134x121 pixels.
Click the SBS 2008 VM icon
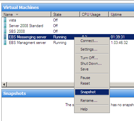(5, 31)
